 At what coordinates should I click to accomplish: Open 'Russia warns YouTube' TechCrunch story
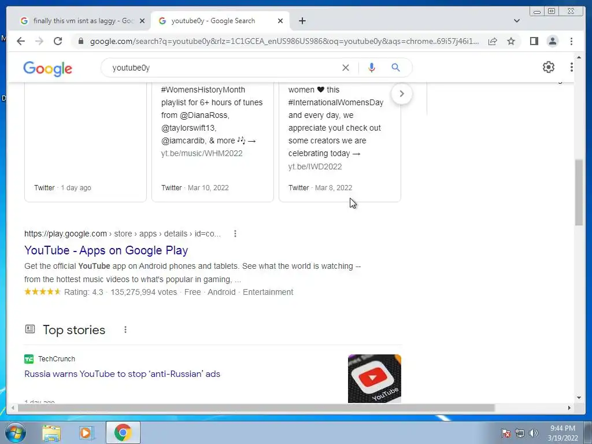click(x=122, y=374)
